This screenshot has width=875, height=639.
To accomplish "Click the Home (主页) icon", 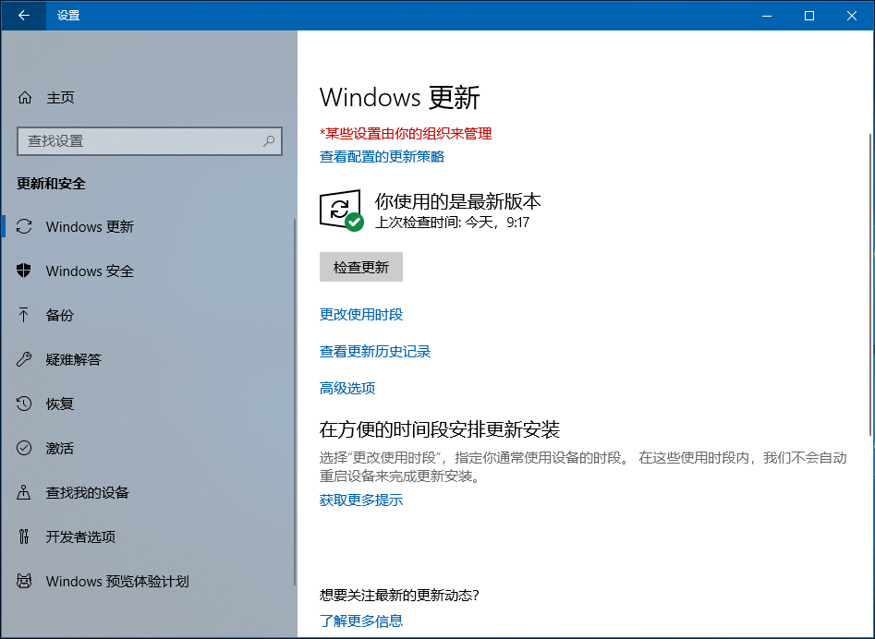I will point(25,98).
